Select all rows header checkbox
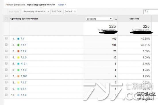Image resolution: width=158 pixels, height=105 pixels. coord(6,19)
